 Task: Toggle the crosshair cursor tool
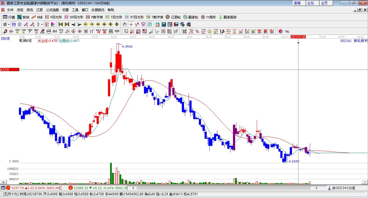click(x=131, y=24)
